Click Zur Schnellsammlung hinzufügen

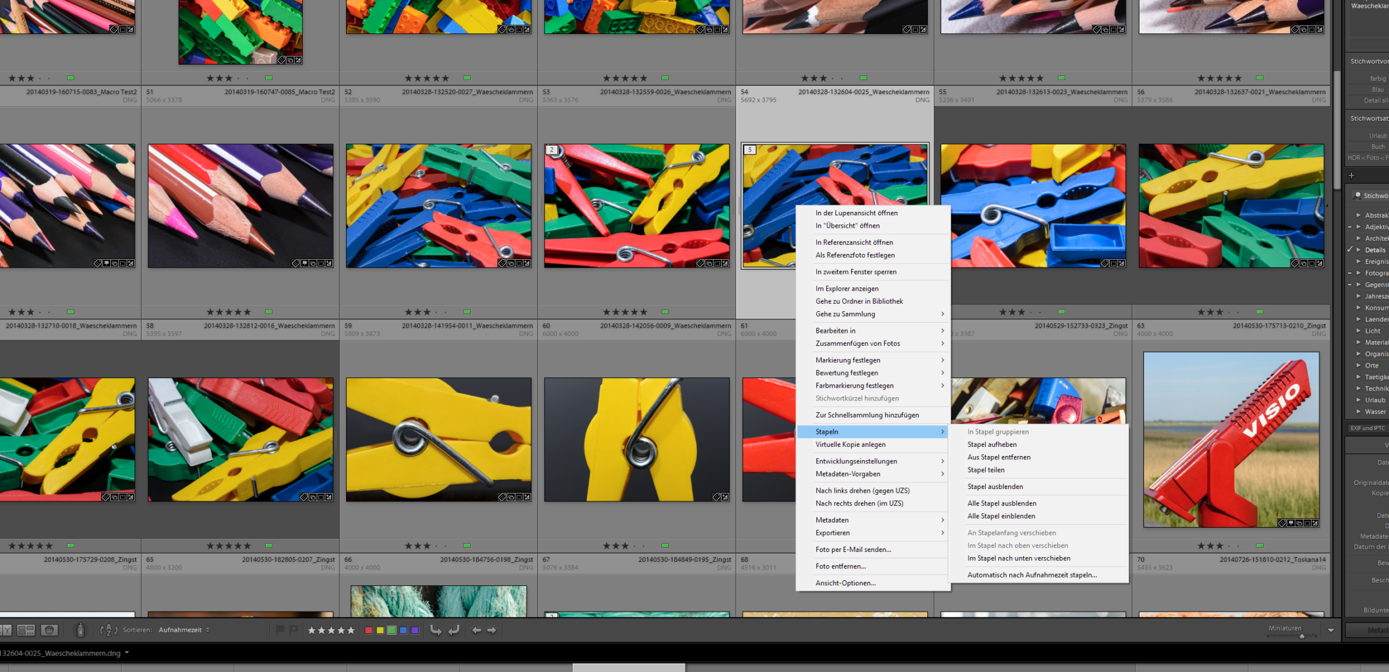873,415
